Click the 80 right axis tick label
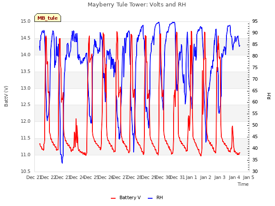Image resolution: width=275 pixels, height=206 pixels. click(255, 56)
